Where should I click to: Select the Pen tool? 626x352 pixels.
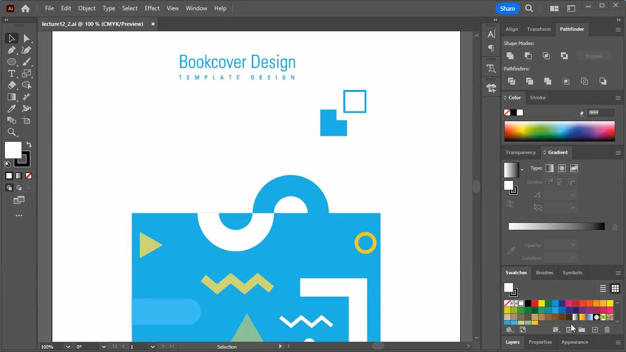[x=12, y=50]
